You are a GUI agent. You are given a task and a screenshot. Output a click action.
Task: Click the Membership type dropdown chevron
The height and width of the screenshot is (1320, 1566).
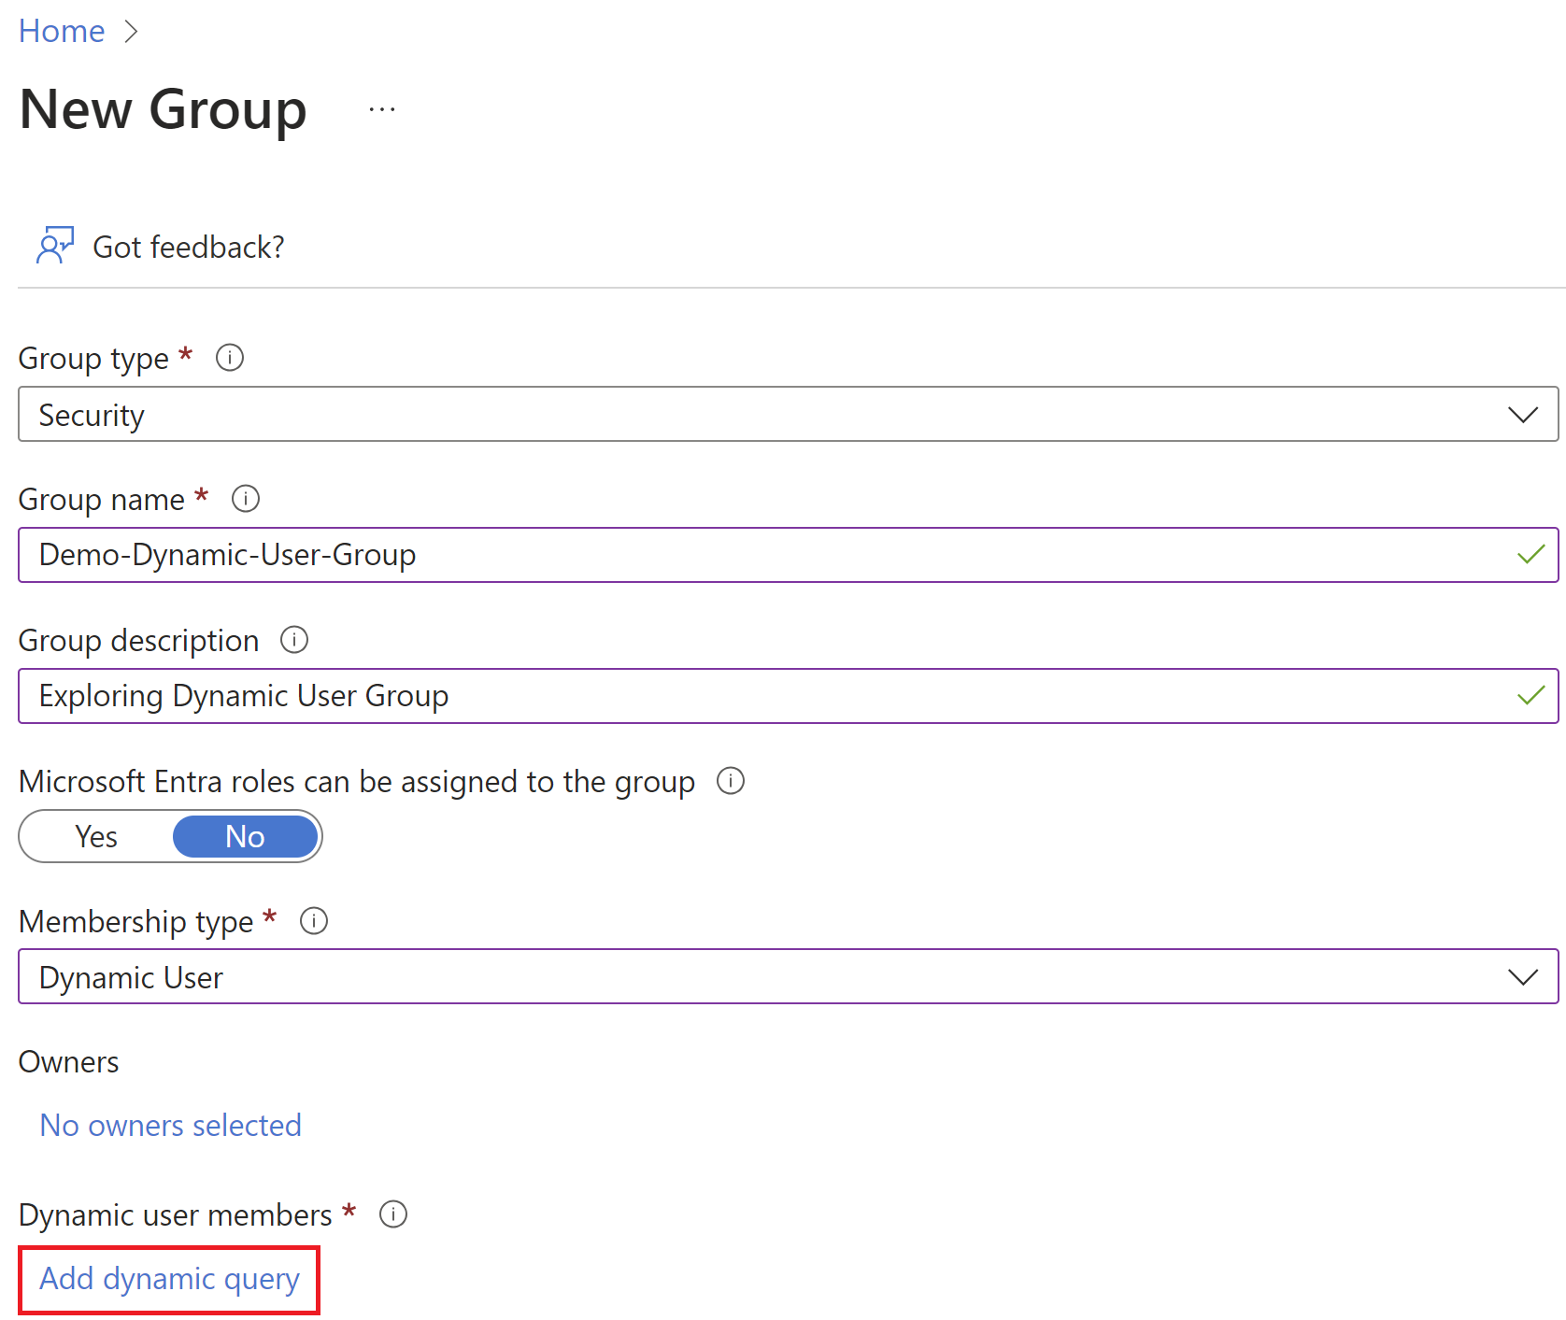pyautogui.click(x=1522, y=977)
